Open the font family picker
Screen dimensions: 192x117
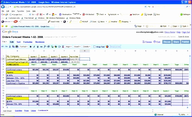coord(45,47)
